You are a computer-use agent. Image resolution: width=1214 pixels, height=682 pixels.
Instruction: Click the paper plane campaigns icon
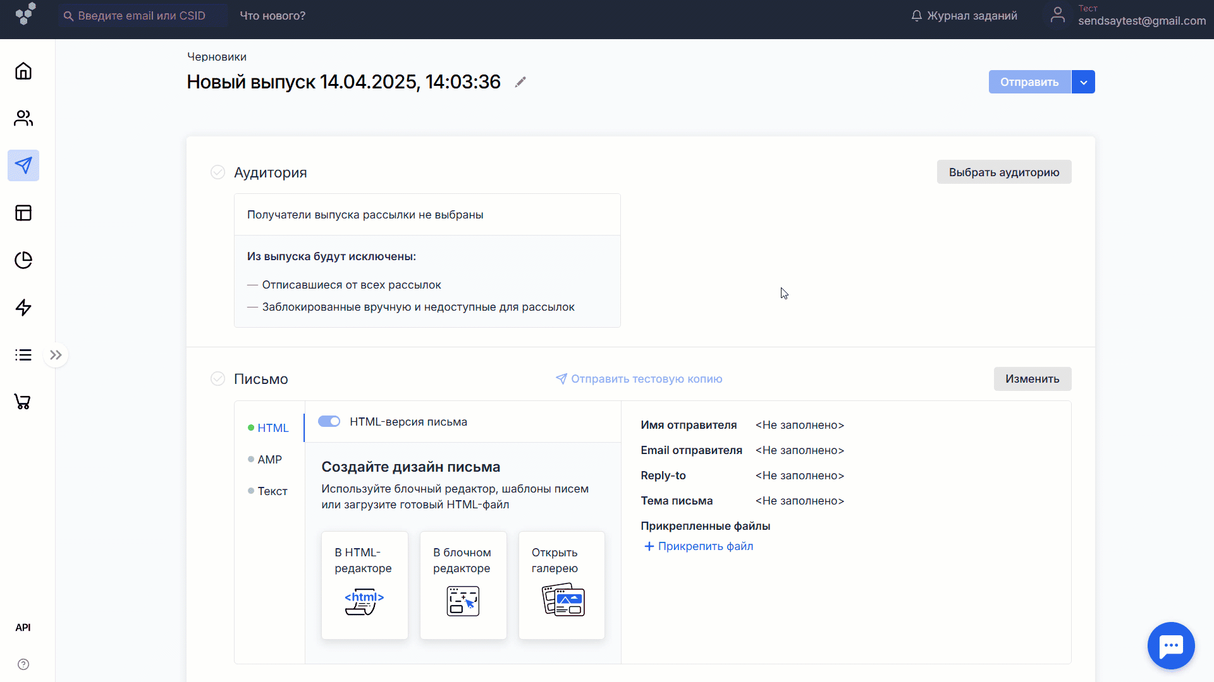click(23, 165)
